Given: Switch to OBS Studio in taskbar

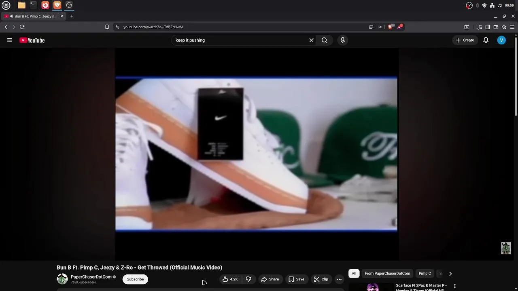Looking at the screenshot, I should tap(69, 5).
